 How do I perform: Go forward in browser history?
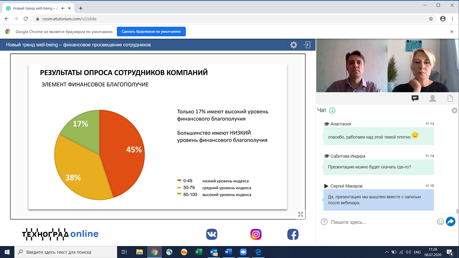point(16,19)
